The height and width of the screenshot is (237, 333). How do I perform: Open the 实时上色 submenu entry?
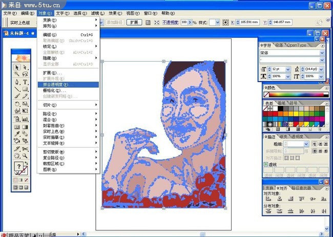68,131
